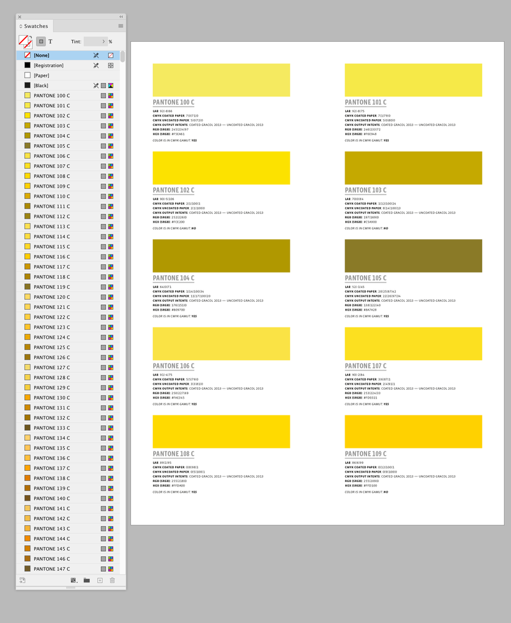Click the New Swatch plus icon

pyautogui.click(x=100, y=580)
